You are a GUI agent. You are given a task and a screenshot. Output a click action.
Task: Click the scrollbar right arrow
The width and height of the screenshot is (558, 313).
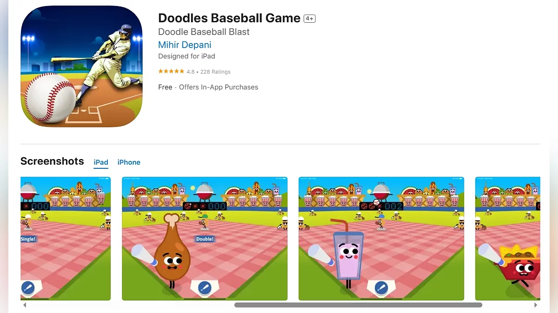(x=536, y=305)
